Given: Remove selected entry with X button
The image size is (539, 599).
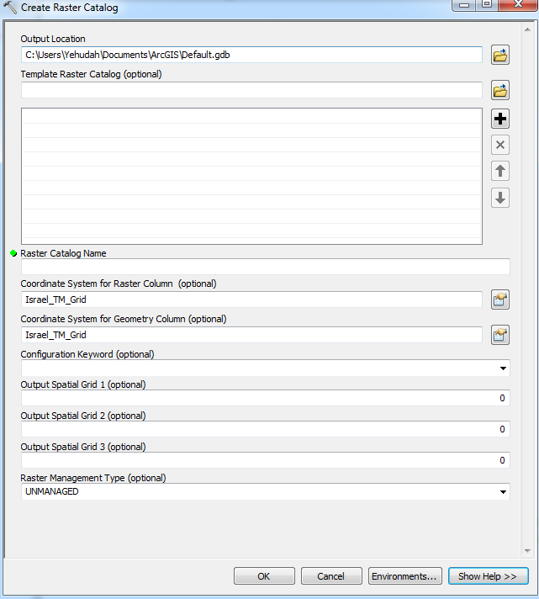Looking at the screenshot, I should tap(500, 145).
